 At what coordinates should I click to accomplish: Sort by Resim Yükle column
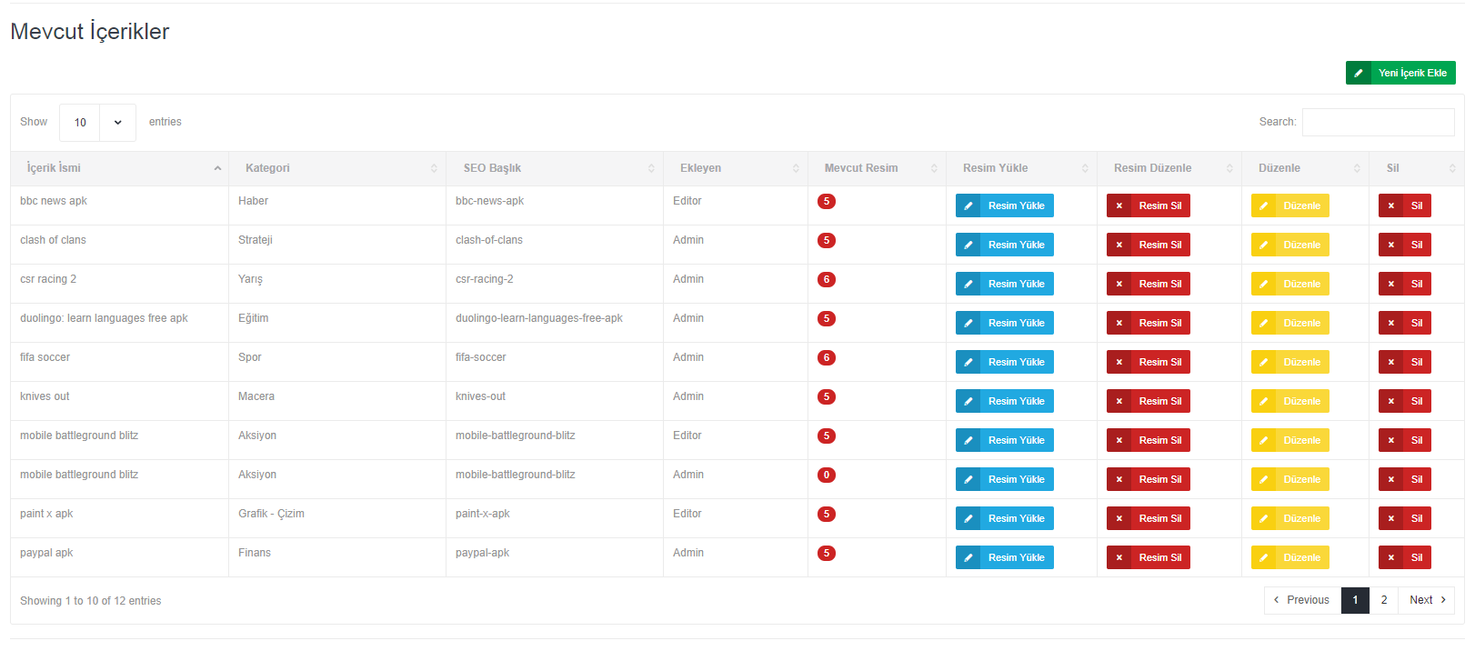pyautogui.click(x=1022, y=168)
